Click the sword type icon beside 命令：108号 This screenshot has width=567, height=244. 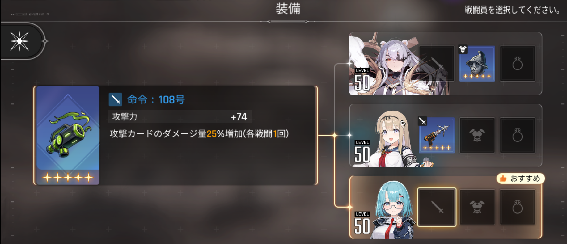point(116,99)
